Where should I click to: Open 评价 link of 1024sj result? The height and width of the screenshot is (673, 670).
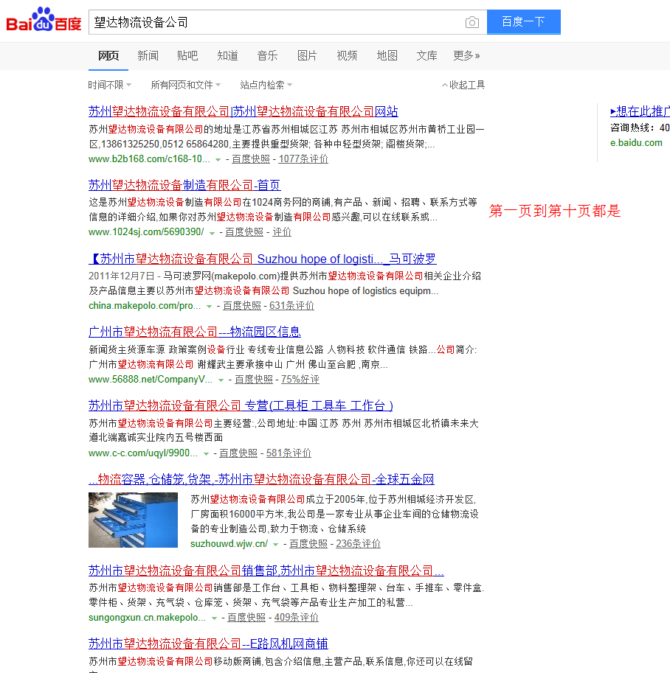pyautogui.click(x=282, y=231)
